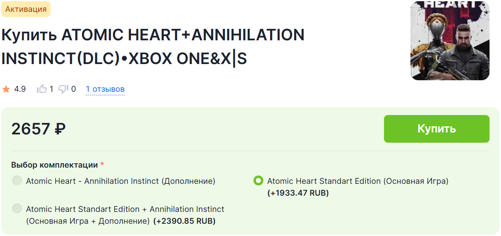
Task: Click the "(+1933.47 RUB)" surcharge text
Action: click(x=298, y=193)
